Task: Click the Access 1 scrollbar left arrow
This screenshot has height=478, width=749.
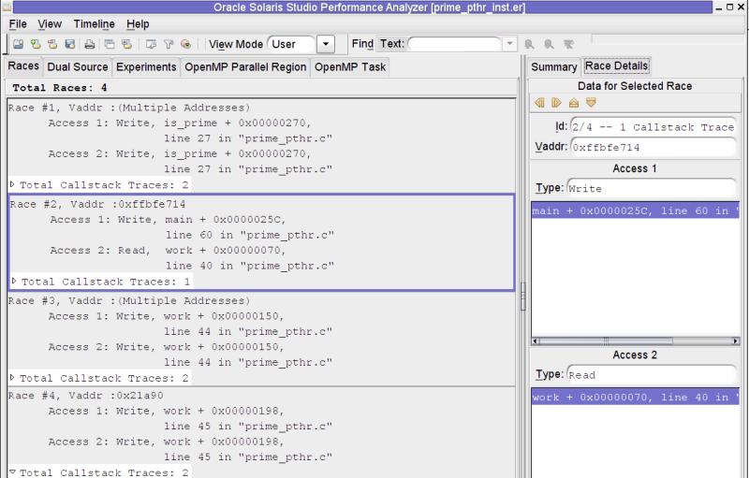Action: (536, 341)
